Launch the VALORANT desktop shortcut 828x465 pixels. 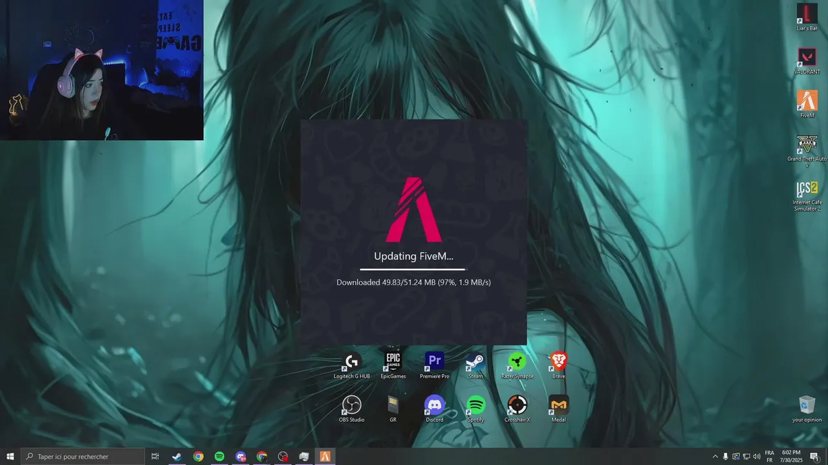click(807, 61)
